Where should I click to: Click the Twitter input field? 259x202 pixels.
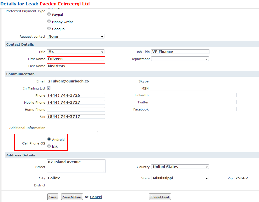pos(193,102)
